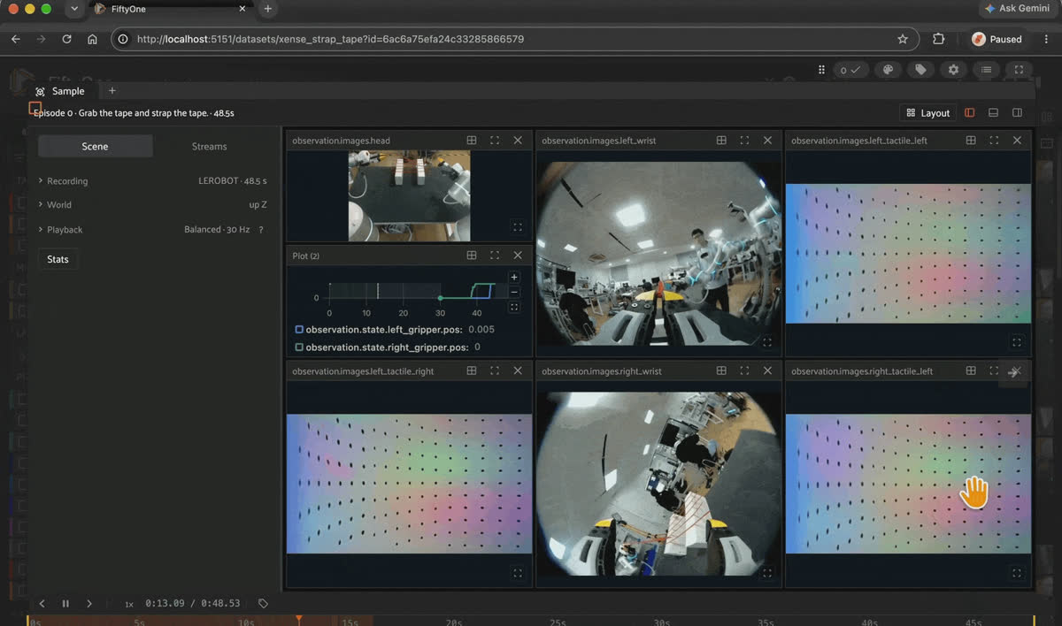Maximize the observation.images.head panel
This screenshot has height=626, width=1062.
495,141
